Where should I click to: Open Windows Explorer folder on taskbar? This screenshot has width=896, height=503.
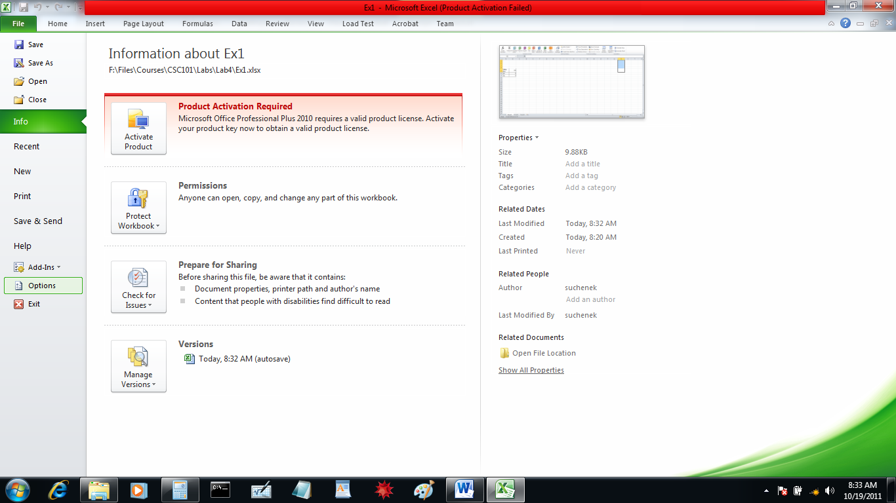pyautogui.click(x=99, y=490)
